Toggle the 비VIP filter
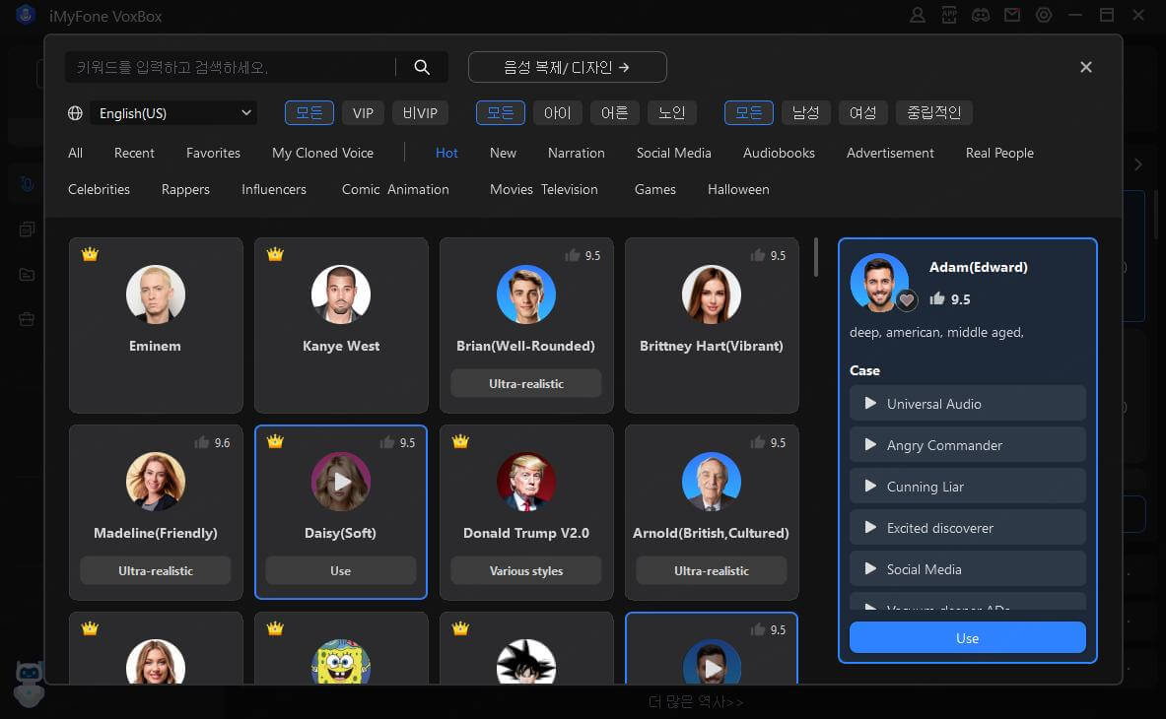Screen dimensions: 1166x719 tap(420, 113)
